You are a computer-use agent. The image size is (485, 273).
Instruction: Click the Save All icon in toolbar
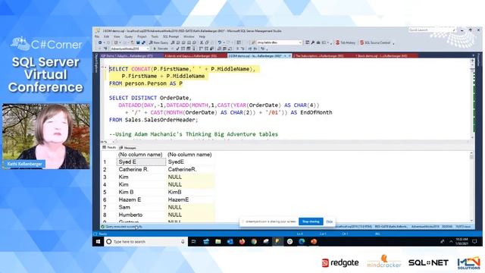pyautogui.click(x=143, y=42)
